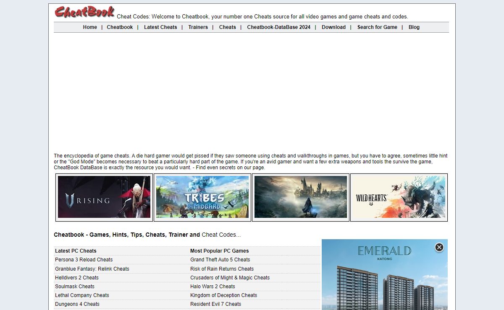Close the Emerald Katong advertisement
Viewport: 504px width, 310px height.
439,247
